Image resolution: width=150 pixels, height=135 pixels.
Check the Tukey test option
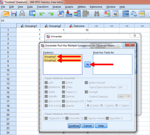(x=63, y=87)
